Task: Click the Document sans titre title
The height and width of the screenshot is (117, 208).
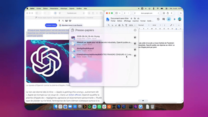Action: coord(120,18)
